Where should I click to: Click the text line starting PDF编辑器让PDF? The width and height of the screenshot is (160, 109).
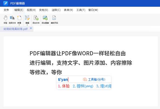[x=77, y=53]
